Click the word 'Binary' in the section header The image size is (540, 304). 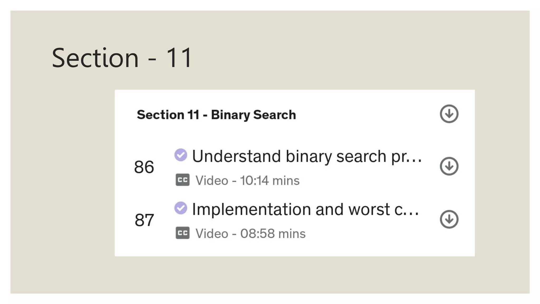coord(230,115)
